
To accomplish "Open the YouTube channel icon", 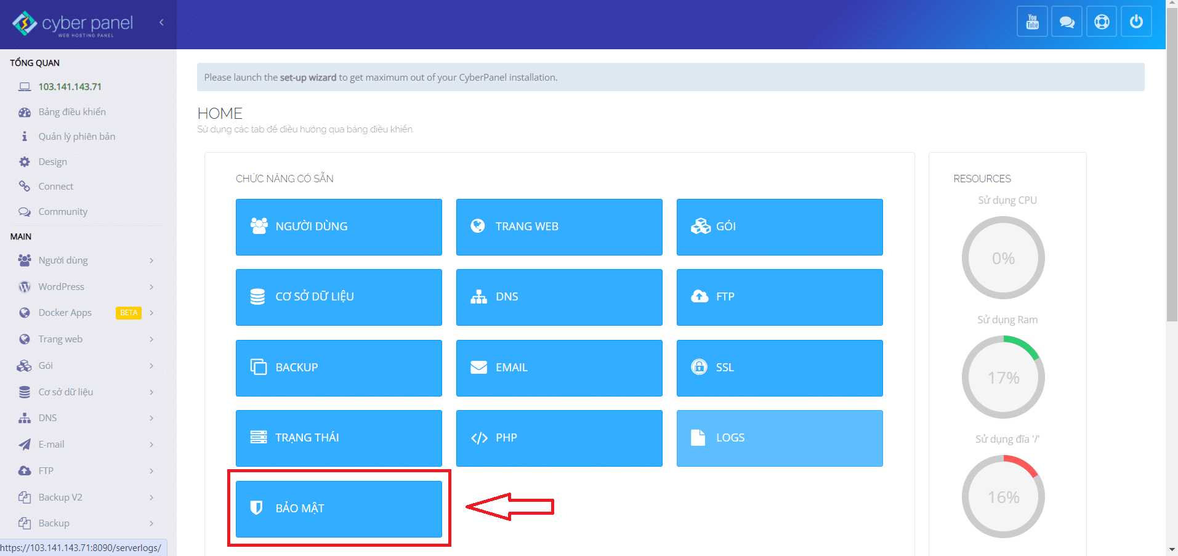I will (x=1032, y=22).
